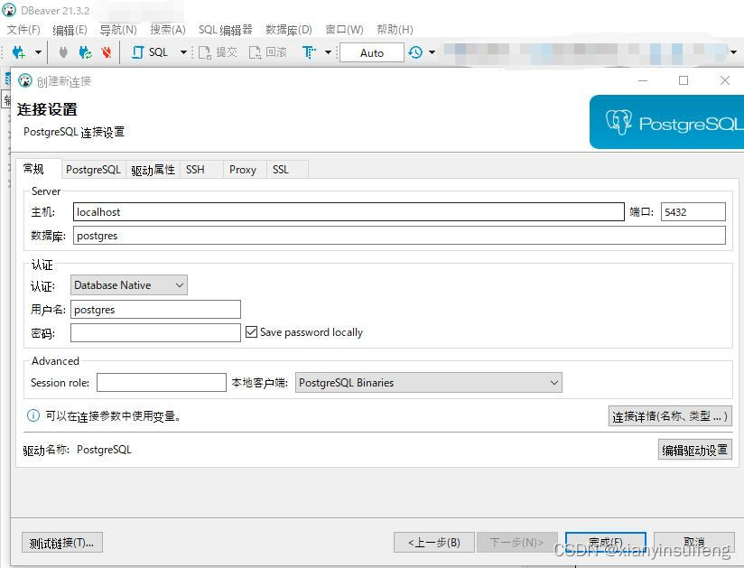Click the toolbar overflow arrow at far right
The image size is (744, 568).
tap(733, 52)
